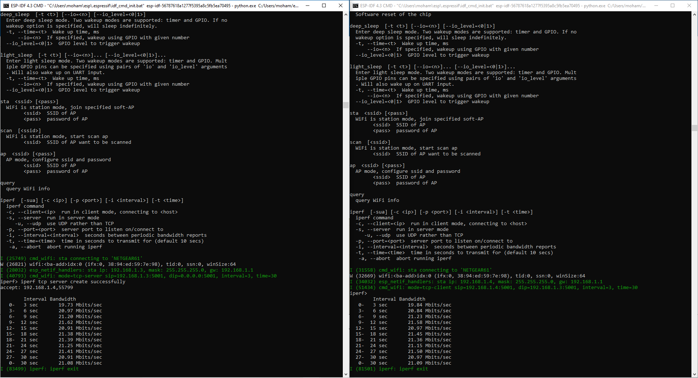Click '19.73 Mbits/sec' in the left window
The image size is (698, 378).
[80, 305]
